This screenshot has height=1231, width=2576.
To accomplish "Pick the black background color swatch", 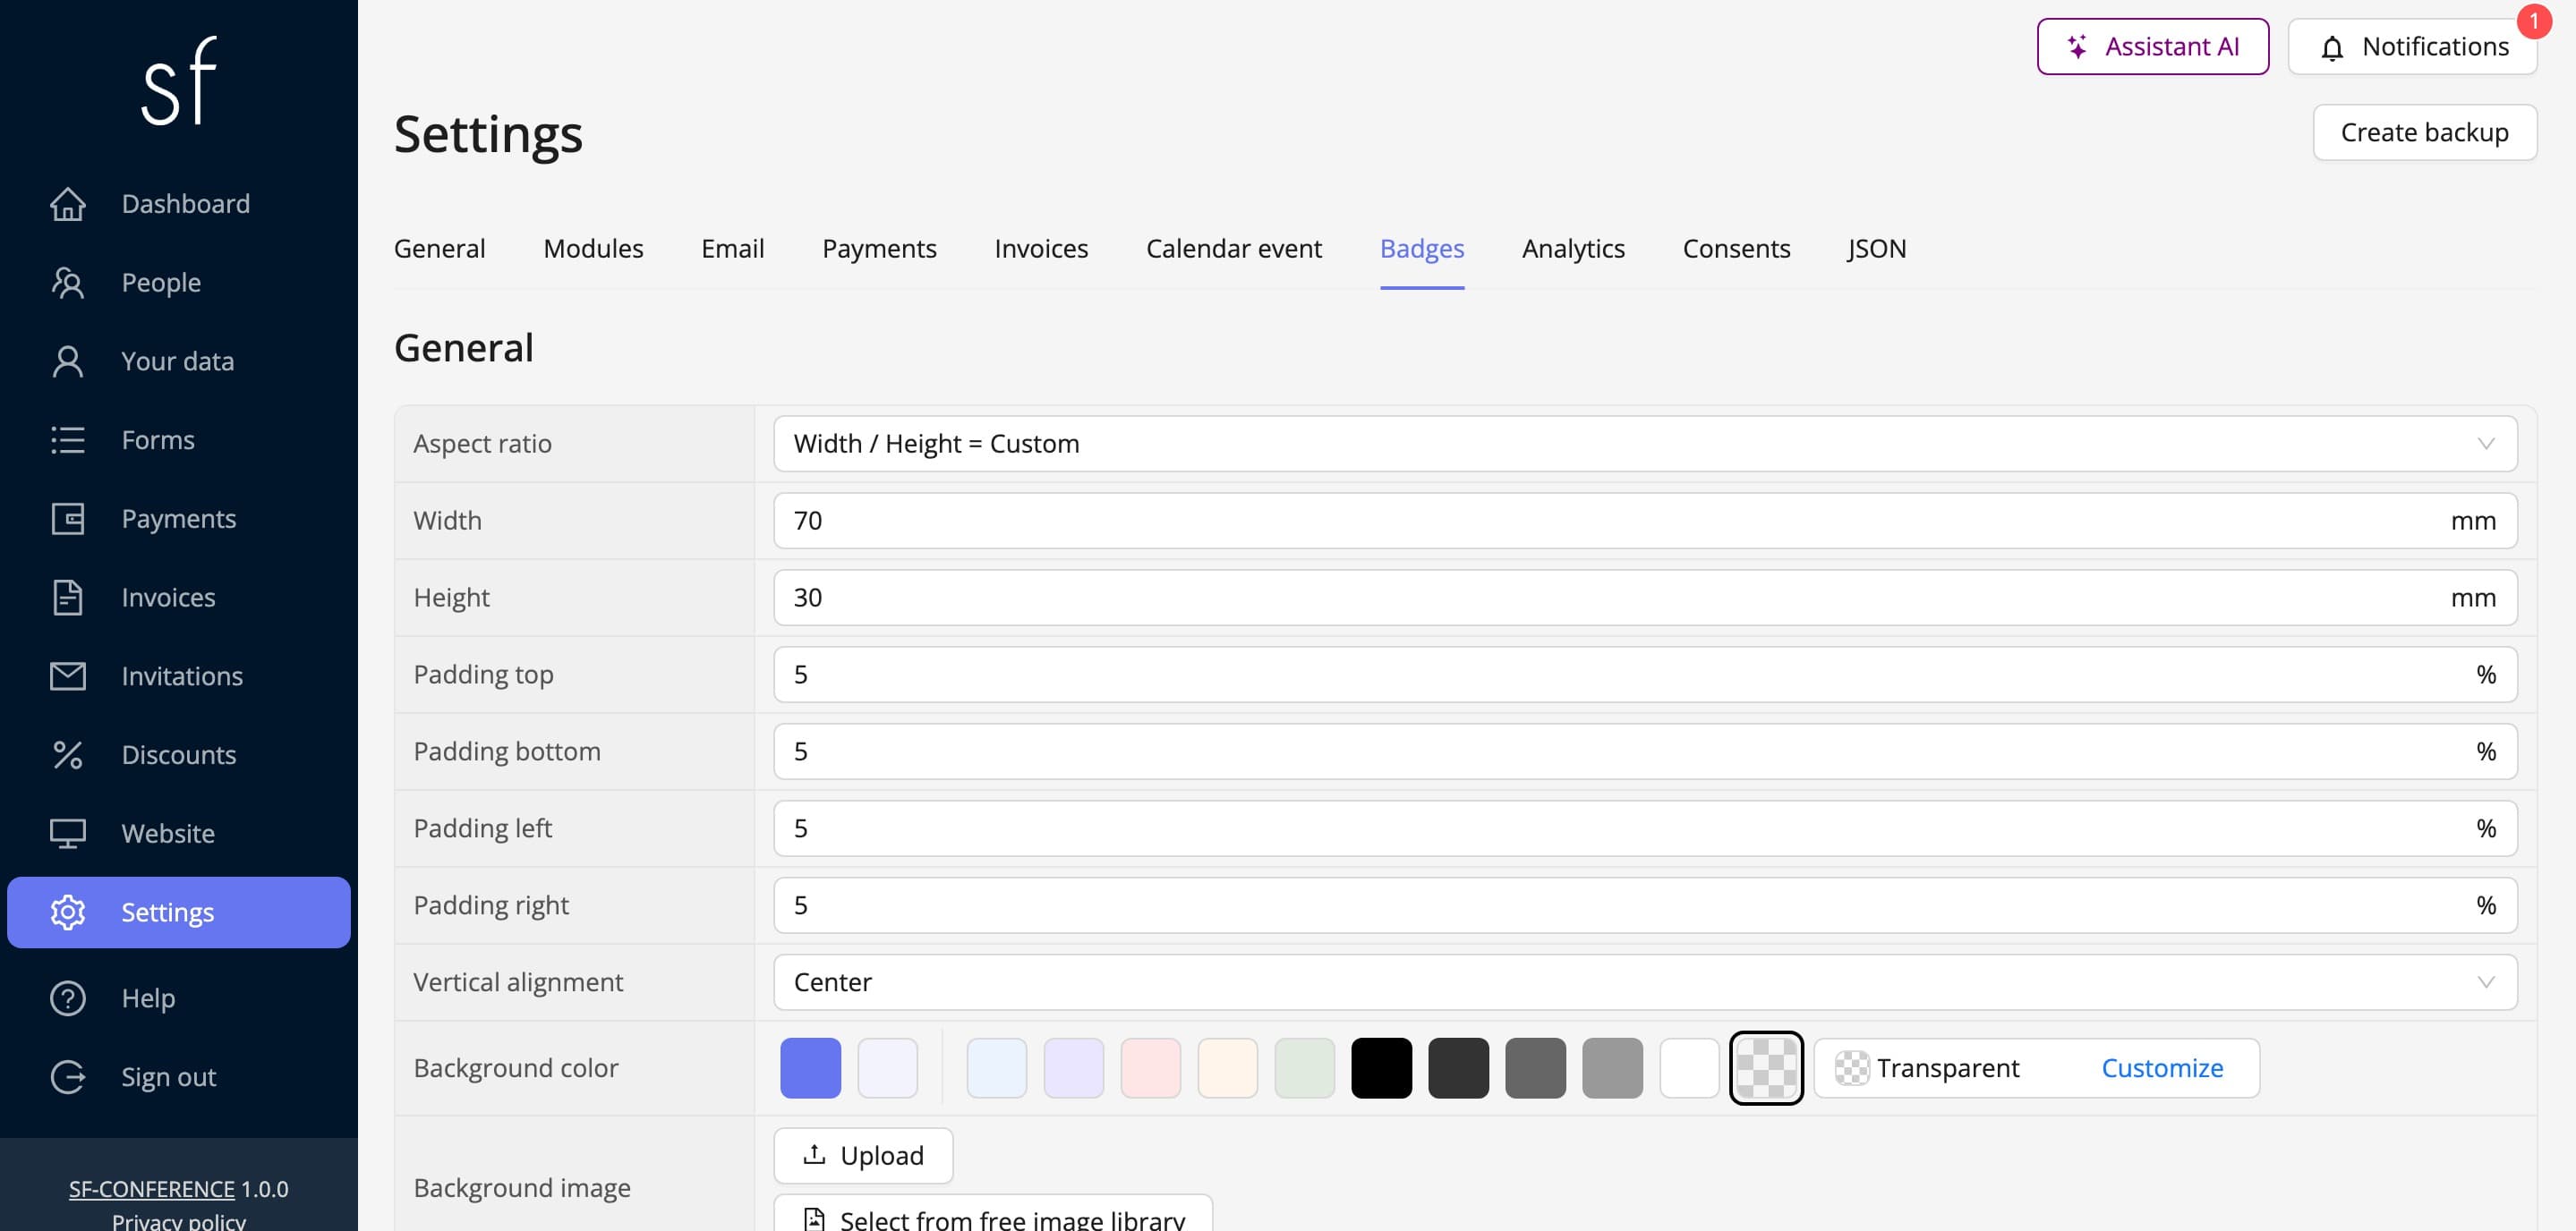I will pos(1381,1068).
